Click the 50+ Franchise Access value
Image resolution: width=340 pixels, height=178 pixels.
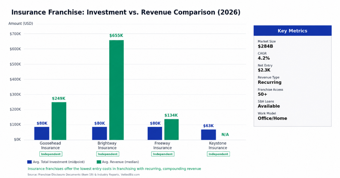click(262, 94)
